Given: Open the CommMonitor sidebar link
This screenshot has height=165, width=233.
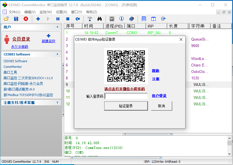Looking at the screenshot, I should coord(13,67).
